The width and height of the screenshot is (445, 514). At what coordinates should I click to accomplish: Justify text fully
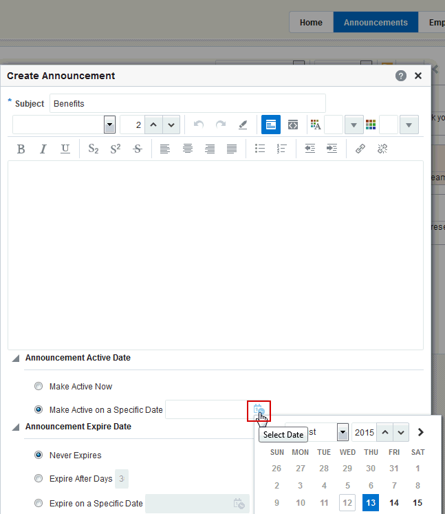232,149
